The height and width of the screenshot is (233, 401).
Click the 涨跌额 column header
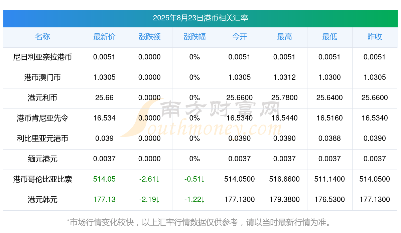coord(149,37)
